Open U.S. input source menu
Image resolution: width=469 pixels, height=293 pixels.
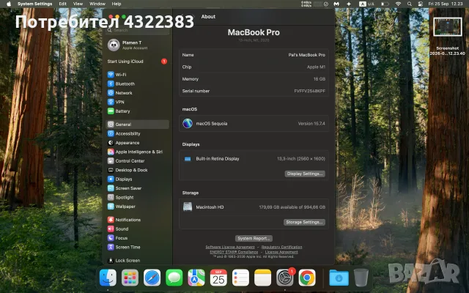click(366, 4)
